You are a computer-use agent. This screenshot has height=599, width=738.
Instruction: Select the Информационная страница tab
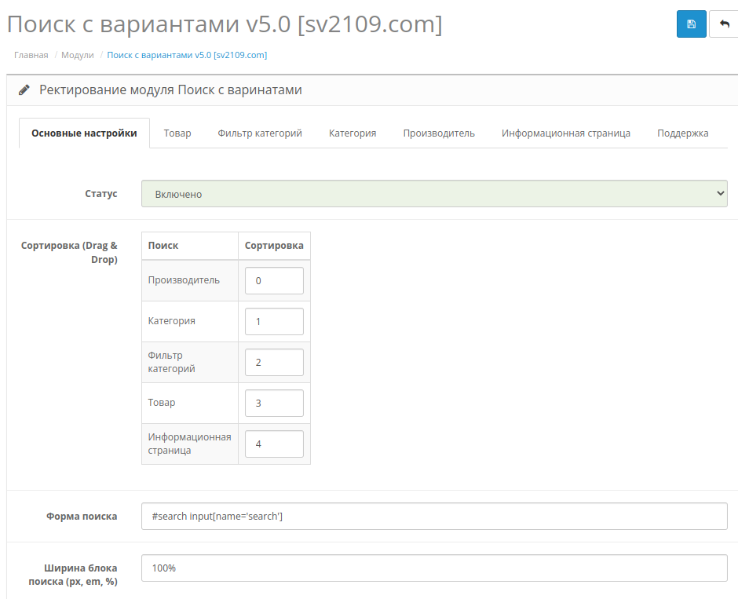[x=566, y=133]
